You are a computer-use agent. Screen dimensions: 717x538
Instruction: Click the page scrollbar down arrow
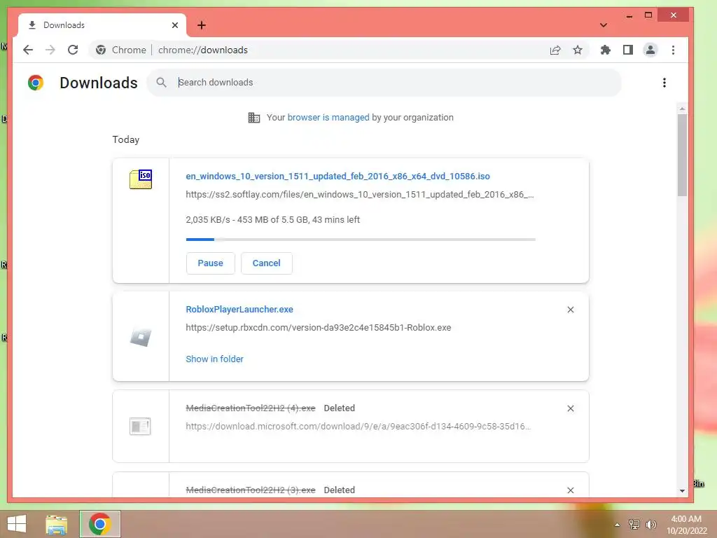[682, 491]
